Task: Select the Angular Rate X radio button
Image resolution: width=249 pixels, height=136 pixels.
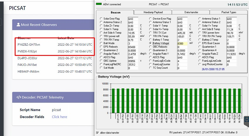Action: 101,54
